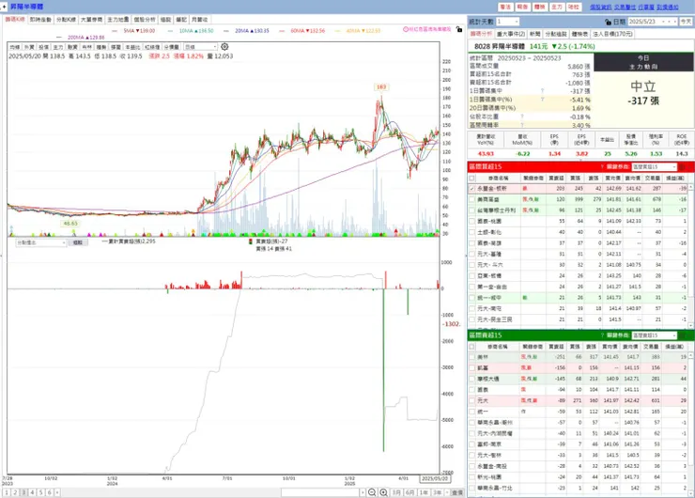Check the 元大 row checkbox in sell table

point(471,400)
